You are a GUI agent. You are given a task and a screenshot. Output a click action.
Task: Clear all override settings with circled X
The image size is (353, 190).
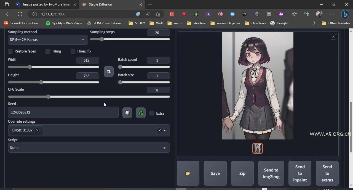[x=159, y=130]
